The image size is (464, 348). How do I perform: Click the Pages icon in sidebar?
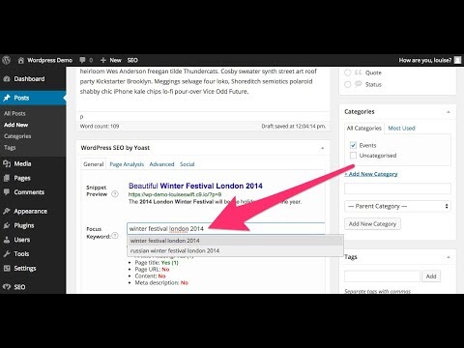coord(7,178)
